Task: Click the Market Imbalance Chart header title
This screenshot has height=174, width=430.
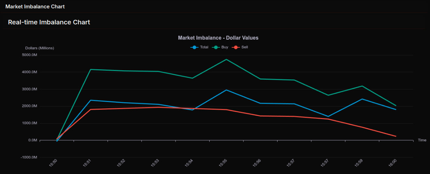Action: (x=35, y=7)
